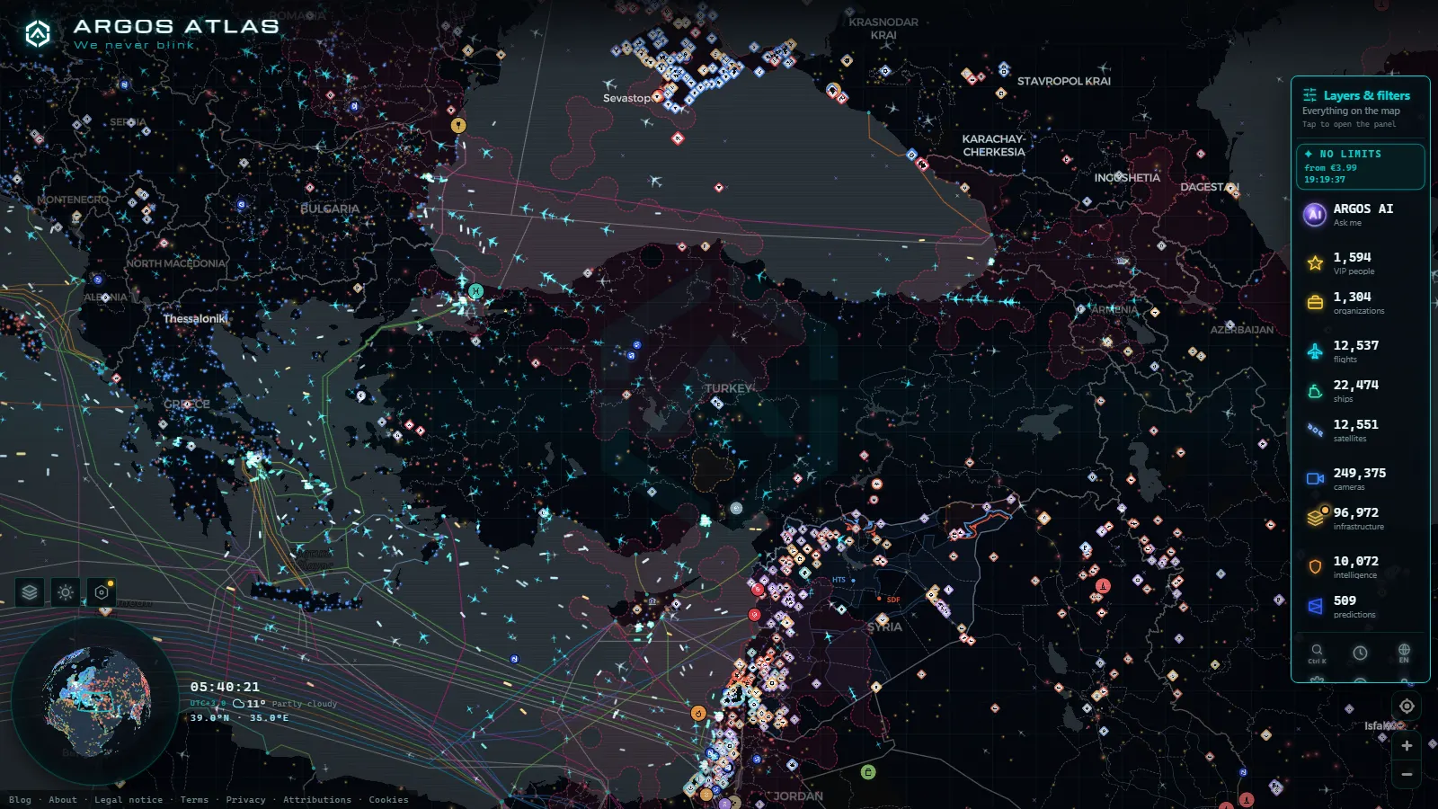This screenshot has height=809, width=1438.
Task: Toggle the sun brightness mode button
Action: [66, 592]
